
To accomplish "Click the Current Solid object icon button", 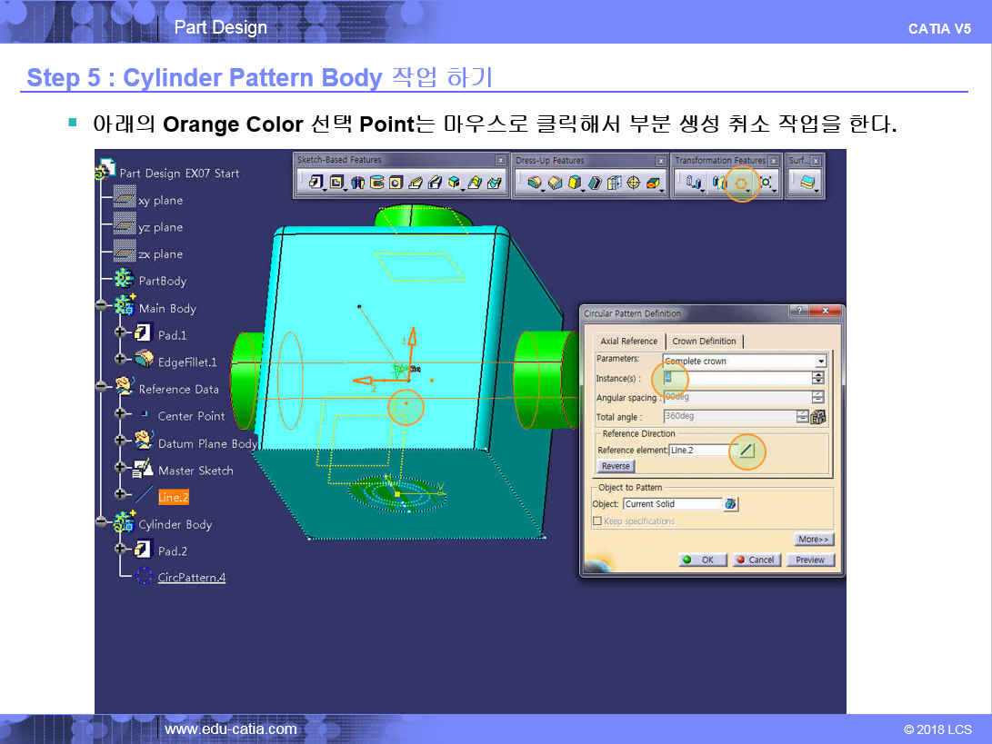I will click(x=730, y=504).
